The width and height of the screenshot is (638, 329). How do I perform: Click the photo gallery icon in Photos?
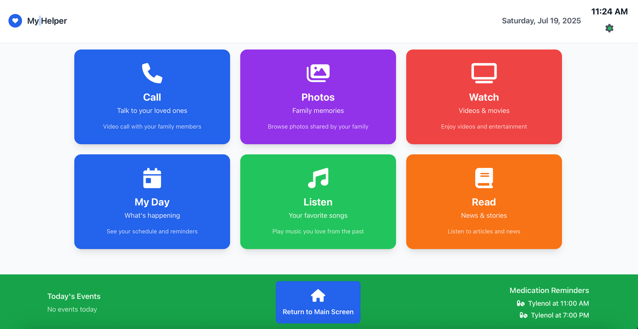(x=318, y=73)
